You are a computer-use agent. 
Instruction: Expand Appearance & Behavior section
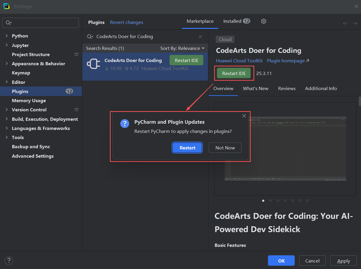click(7, 63)
